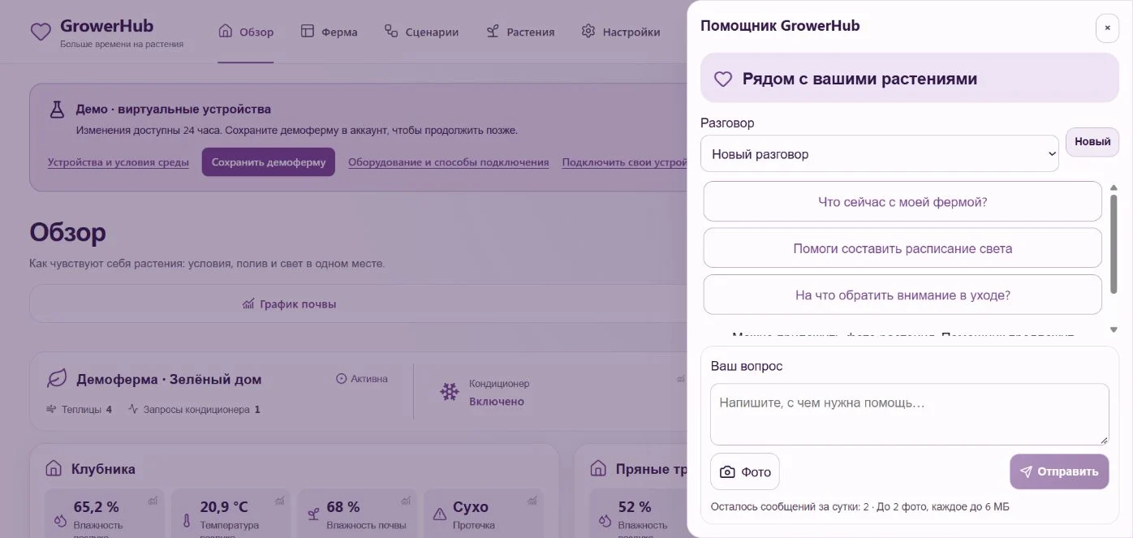This screenshot has height=538, width=1133.
Task: Click the Клубника greenhouse heading
Action: pos(103,469)
